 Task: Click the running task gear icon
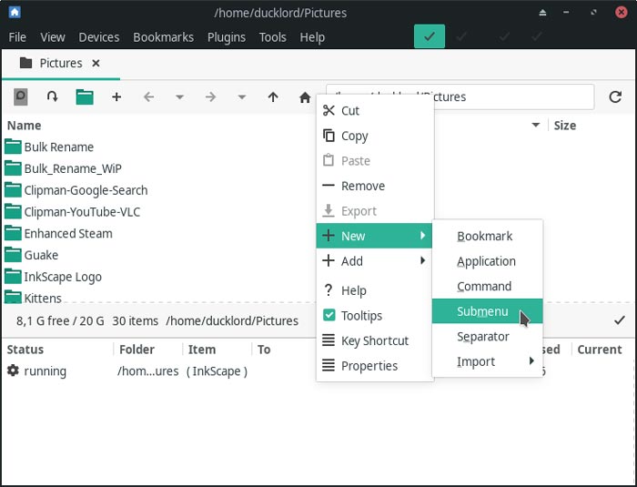[13, 371]
